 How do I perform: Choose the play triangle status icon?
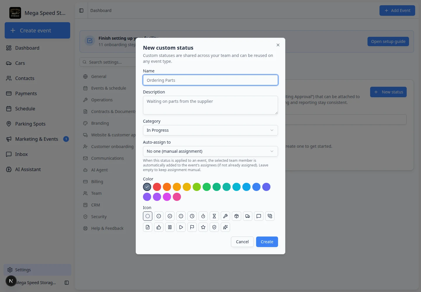[x=181, y=227]
